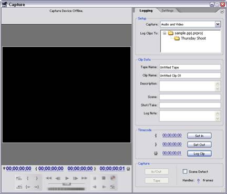Select the Logging tab
The height and width of the screenshot is (194, 227).
pos(146,11)
